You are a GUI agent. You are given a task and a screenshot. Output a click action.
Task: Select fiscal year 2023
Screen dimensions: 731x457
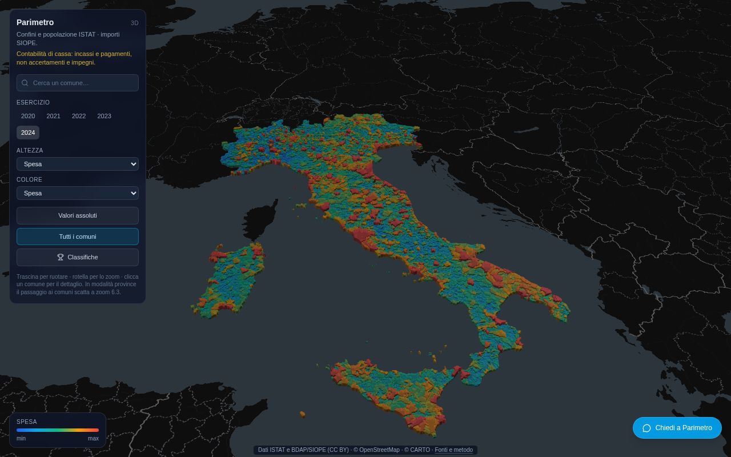[104, 116]
